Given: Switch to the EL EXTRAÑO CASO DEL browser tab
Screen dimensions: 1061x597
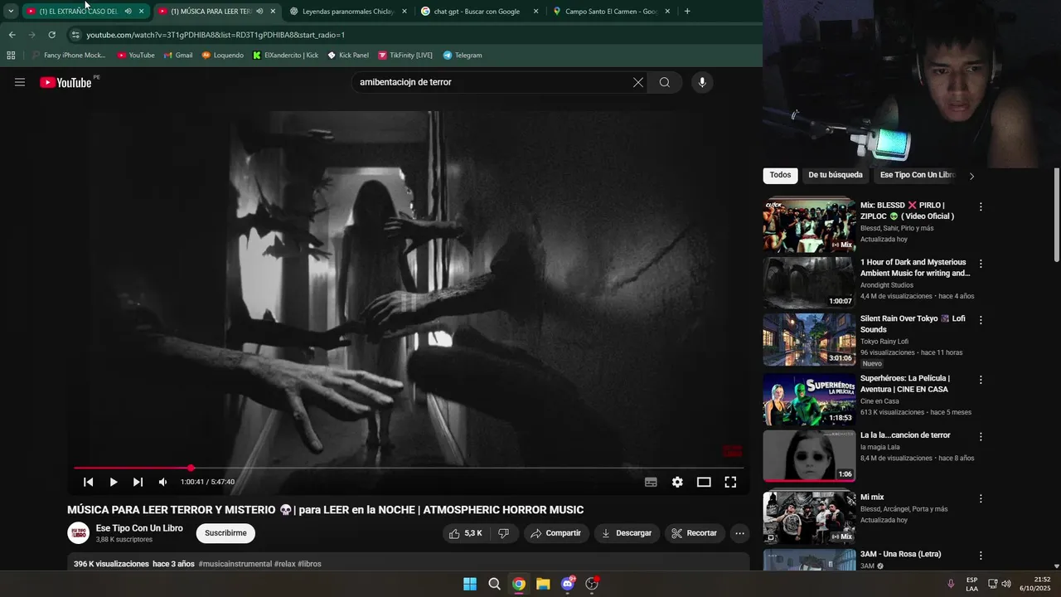Looking at the screenshot, I should 79,12.
